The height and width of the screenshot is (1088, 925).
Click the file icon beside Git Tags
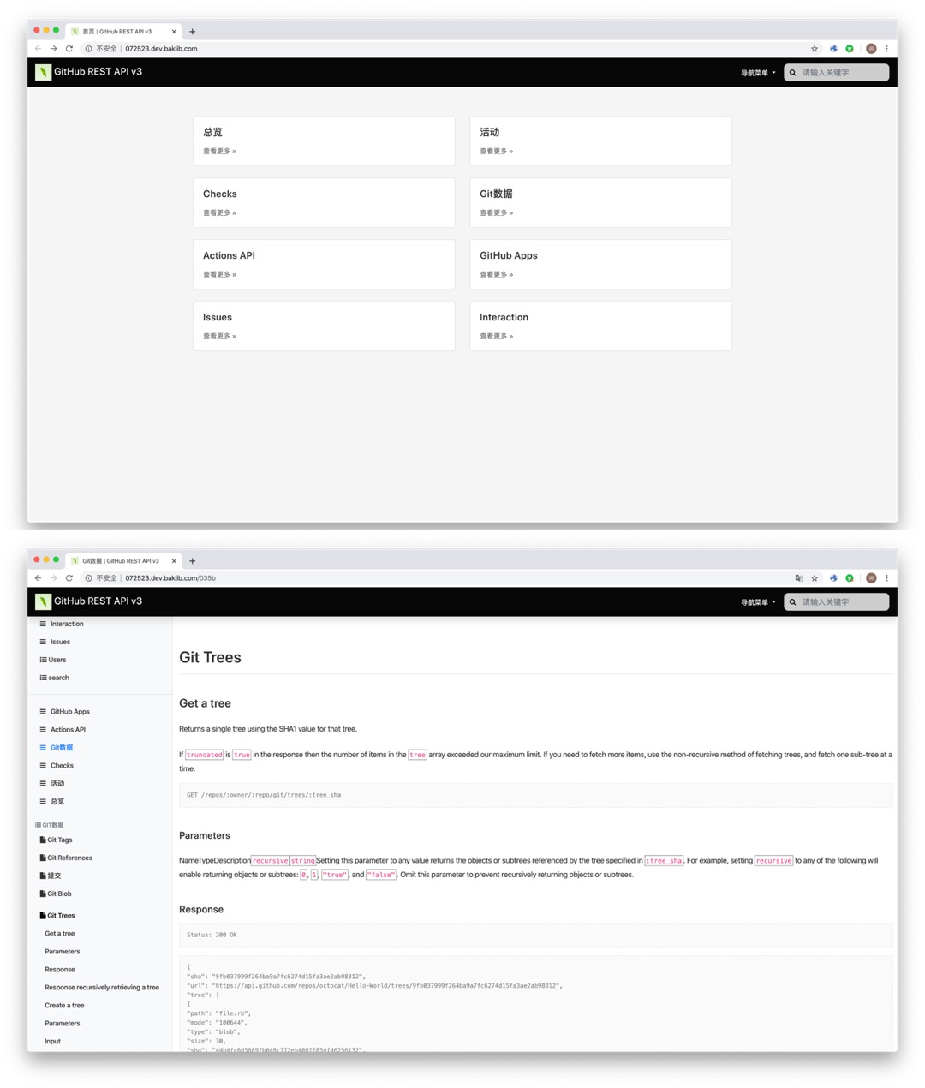(43, 840)
